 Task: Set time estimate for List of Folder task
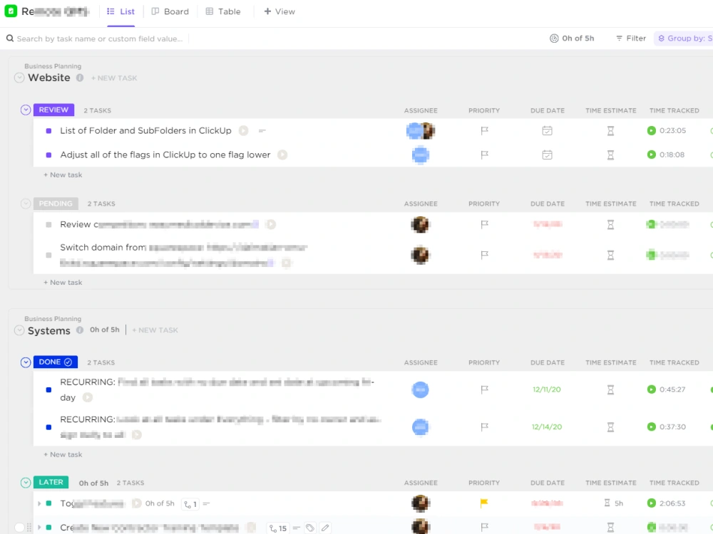coord(611,131)
